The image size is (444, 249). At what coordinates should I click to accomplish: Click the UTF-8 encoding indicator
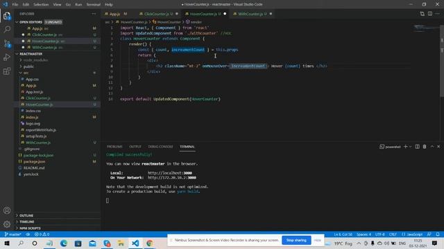[x=380, y=234]
